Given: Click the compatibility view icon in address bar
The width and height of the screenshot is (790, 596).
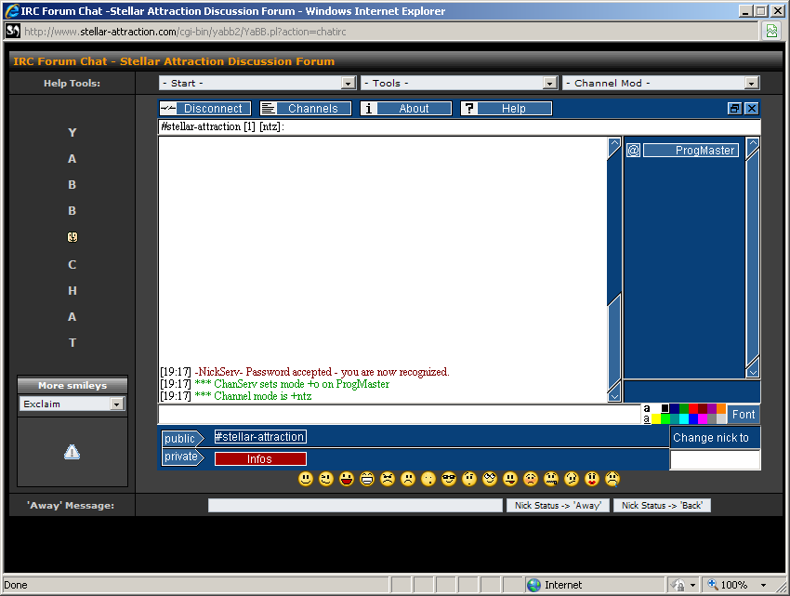Looking at the screenshot, I should tap(771, 32).
